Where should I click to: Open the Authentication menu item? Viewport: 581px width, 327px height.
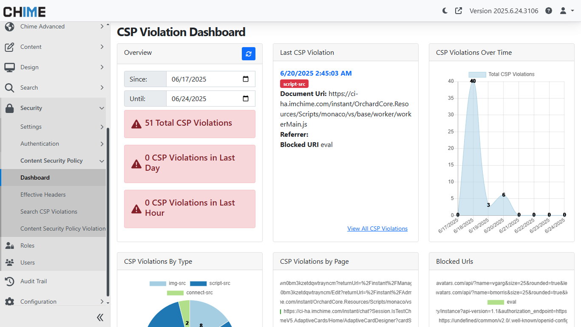(53, 144)
